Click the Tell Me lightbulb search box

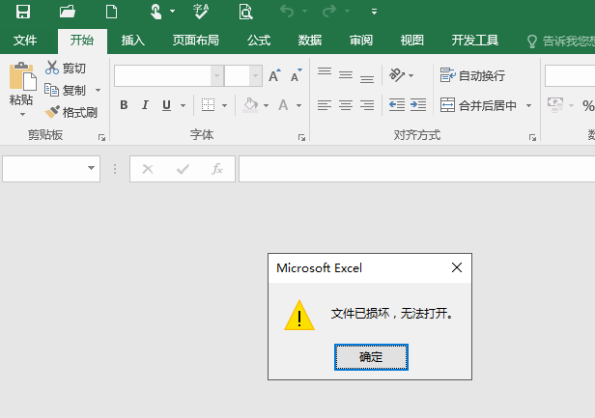coord(561,41)
